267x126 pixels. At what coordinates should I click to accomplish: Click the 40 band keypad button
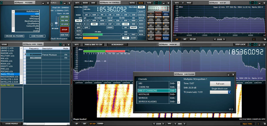coord(166,25)
